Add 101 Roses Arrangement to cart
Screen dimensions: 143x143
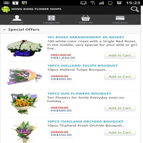pos(120,56)
